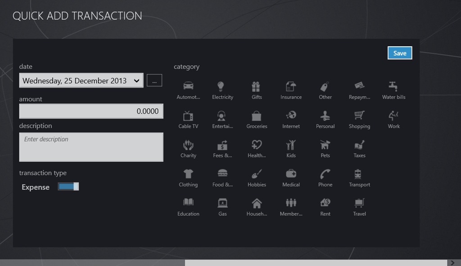Choose the Entertainment headphones category
This screenshot has height=266, width=461.
click(221, 116)
